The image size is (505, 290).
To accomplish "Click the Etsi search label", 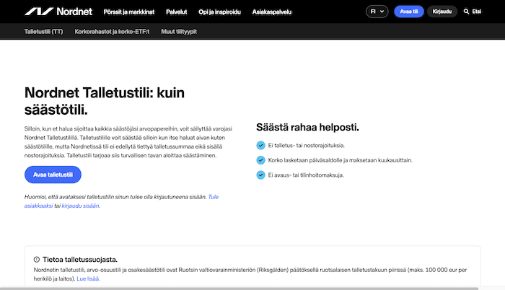I will 476,12.
